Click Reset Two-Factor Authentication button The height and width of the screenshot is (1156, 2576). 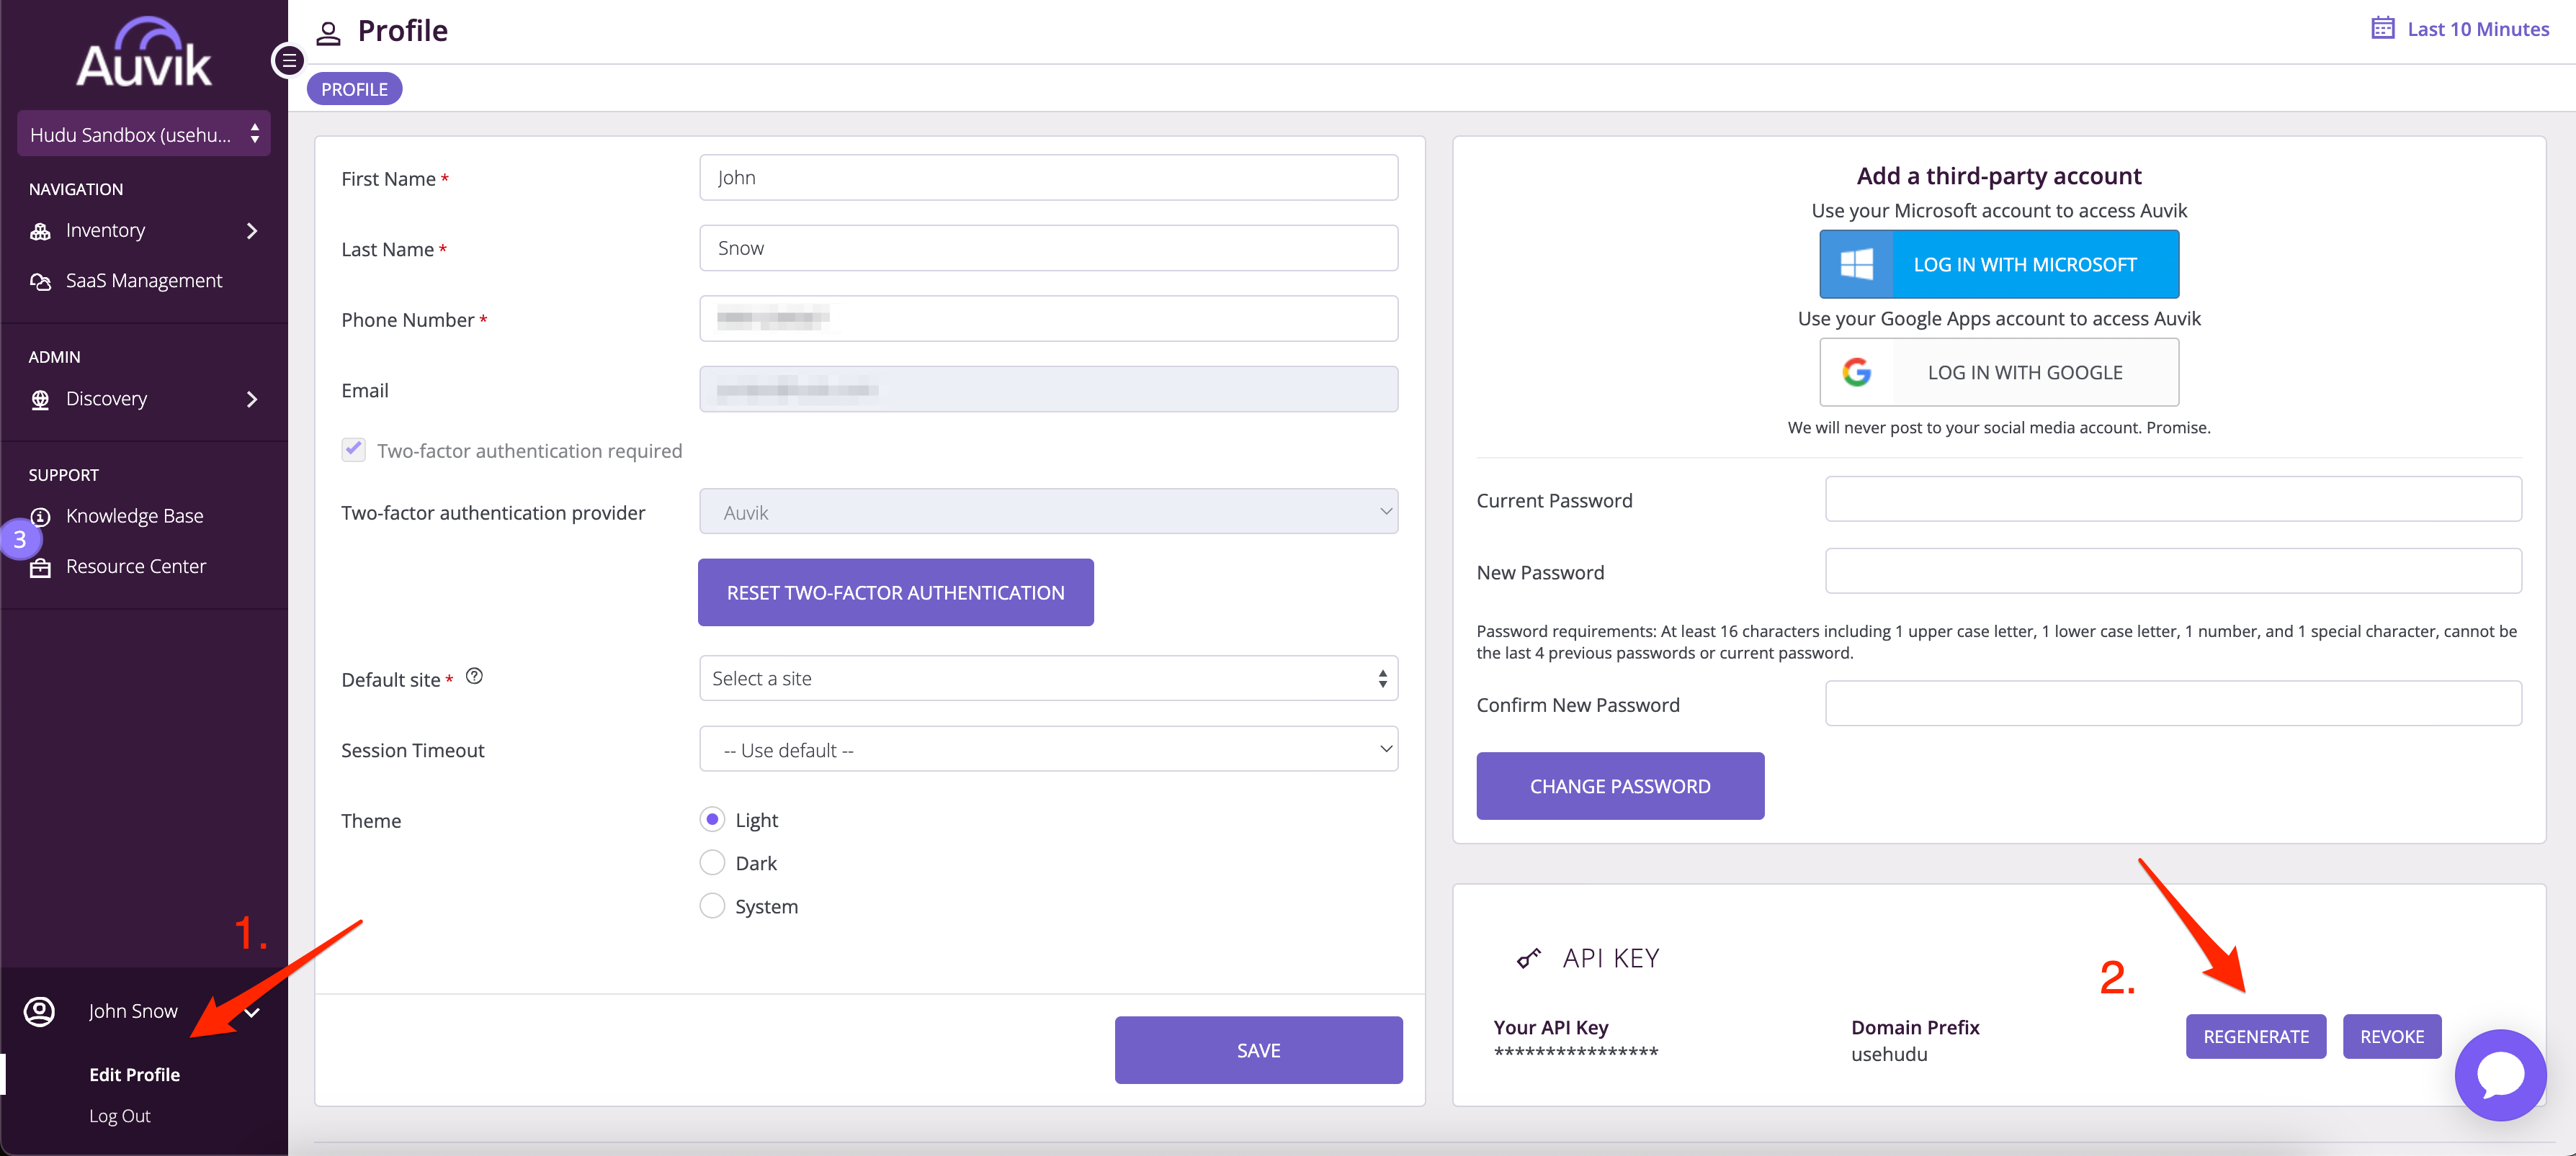pos(896,592)
